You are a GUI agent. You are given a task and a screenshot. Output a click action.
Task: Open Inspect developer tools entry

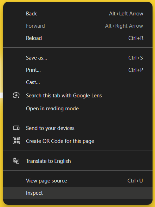[x=78, y=193]
